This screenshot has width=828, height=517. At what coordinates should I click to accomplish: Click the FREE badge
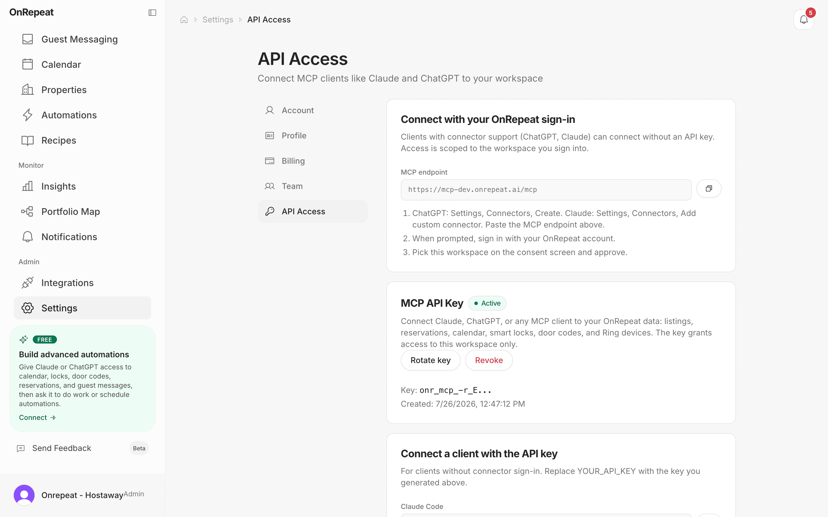pos(45,339)
